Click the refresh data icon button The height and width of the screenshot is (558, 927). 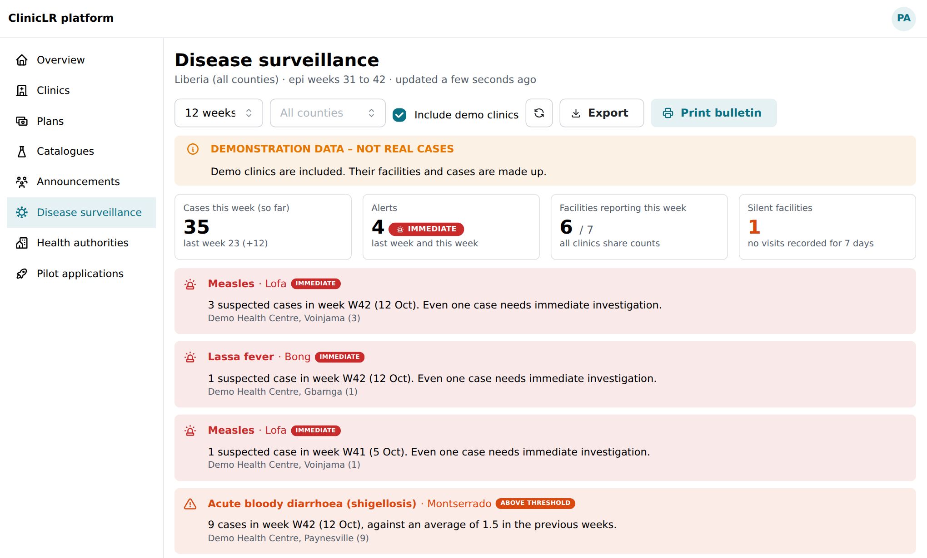coord(539,113)
